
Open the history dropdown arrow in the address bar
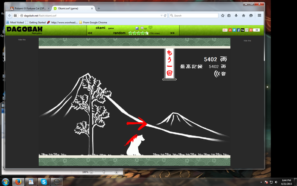(x=161, y=16)
